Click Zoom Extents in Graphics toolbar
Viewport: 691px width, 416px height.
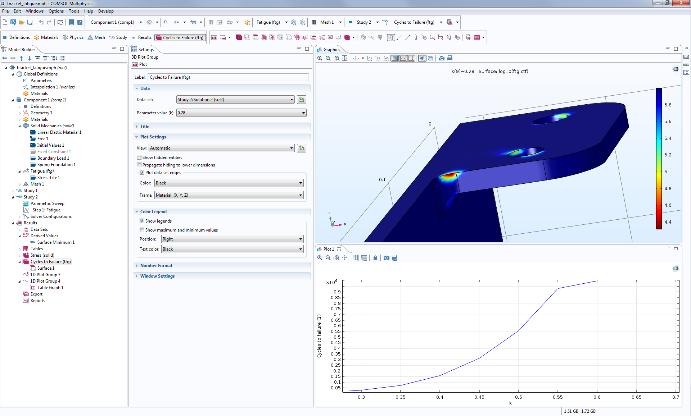tap(344, 58)
